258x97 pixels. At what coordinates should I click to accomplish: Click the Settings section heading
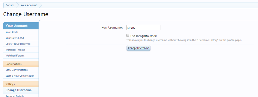pos(21,84)
